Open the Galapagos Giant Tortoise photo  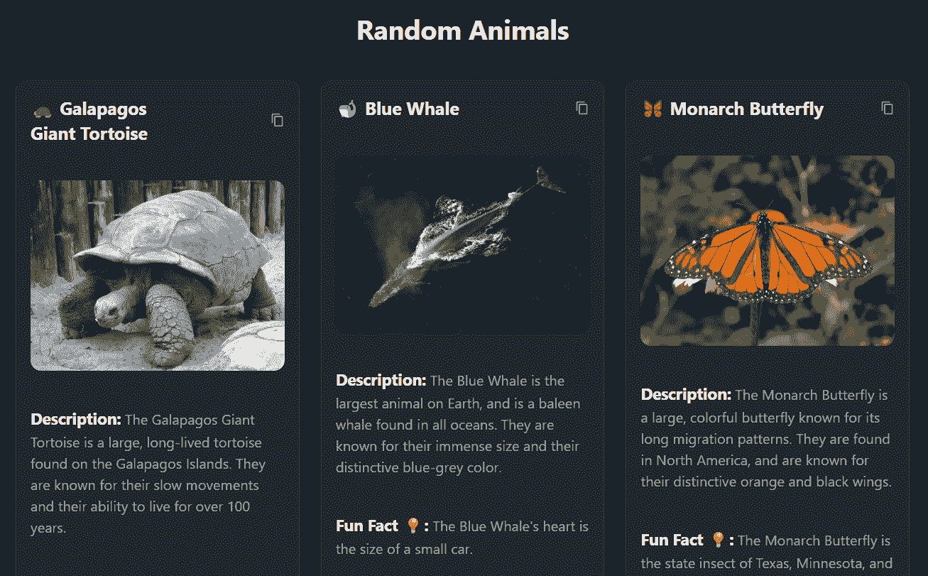(156, 274)
